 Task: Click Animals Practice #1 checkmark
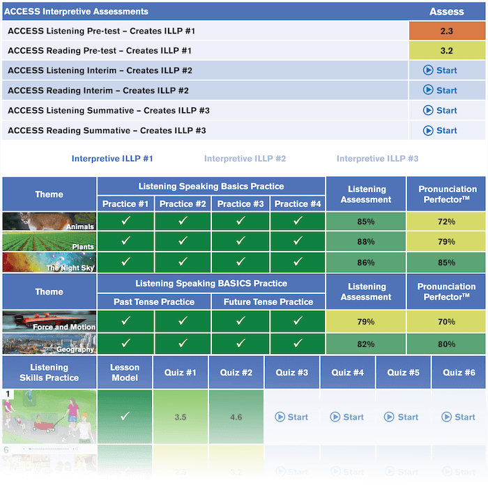(x=125, y=221)
